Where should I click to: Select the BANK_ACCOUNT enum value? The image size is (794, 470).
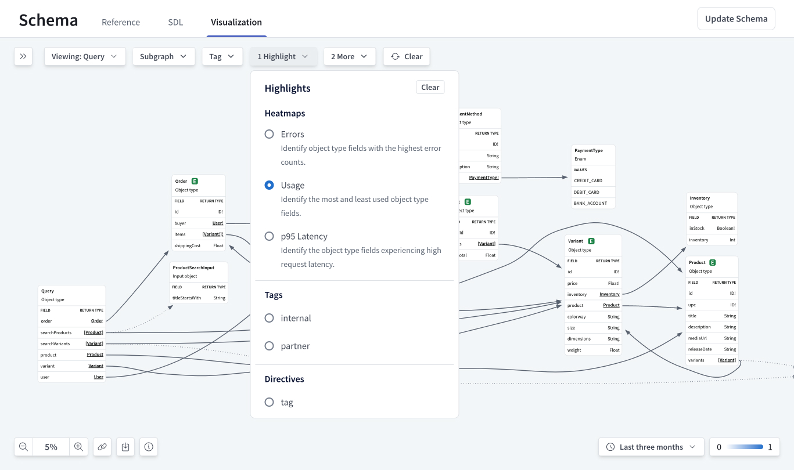[x=593, y=203]
